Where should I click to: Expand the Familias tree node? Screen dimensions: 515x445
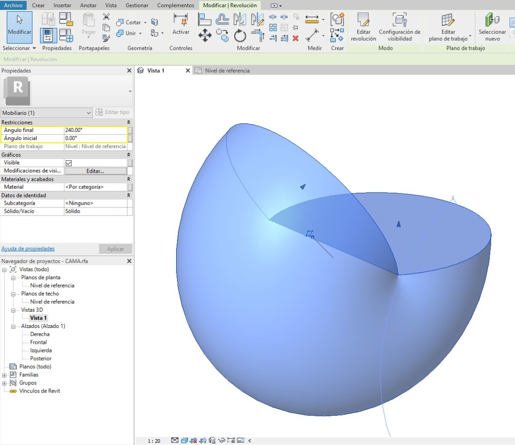(x=5, y=375)
